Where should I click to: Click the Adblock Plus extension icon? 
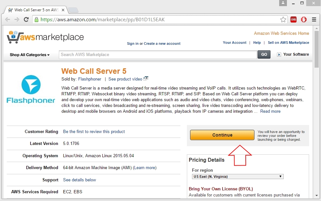(304, 19)
